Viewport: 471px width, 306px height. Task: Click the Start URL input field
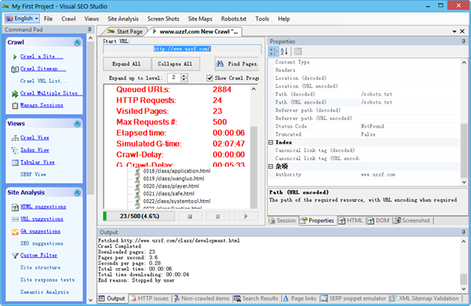point(182,49)
